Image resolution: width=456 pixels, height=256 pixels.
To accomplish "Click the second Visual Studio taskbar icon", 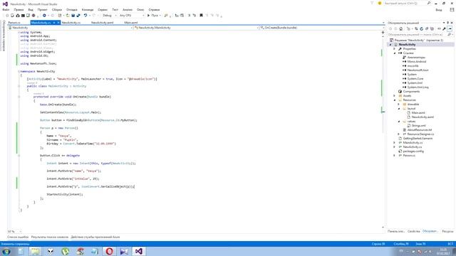I will tap(124, 251).
